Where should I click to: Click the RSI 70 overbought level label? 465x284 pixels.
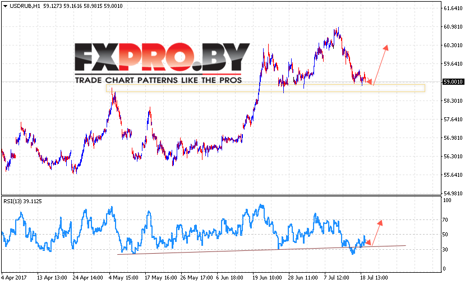pyautogui.click(x=445, y=220)
